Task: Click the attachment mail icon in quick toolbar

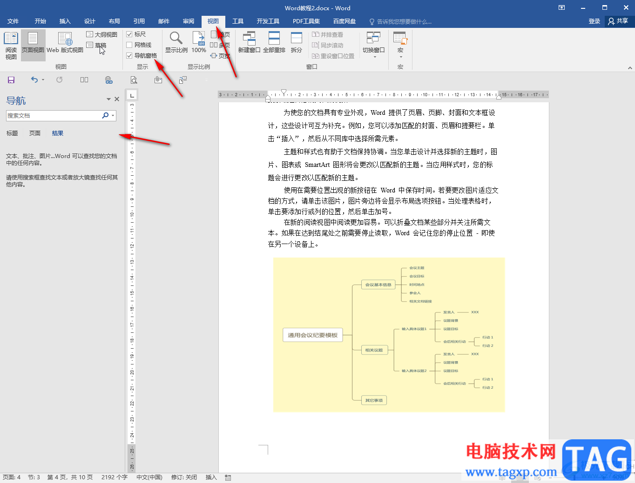Action: click(x=158, y=80)
